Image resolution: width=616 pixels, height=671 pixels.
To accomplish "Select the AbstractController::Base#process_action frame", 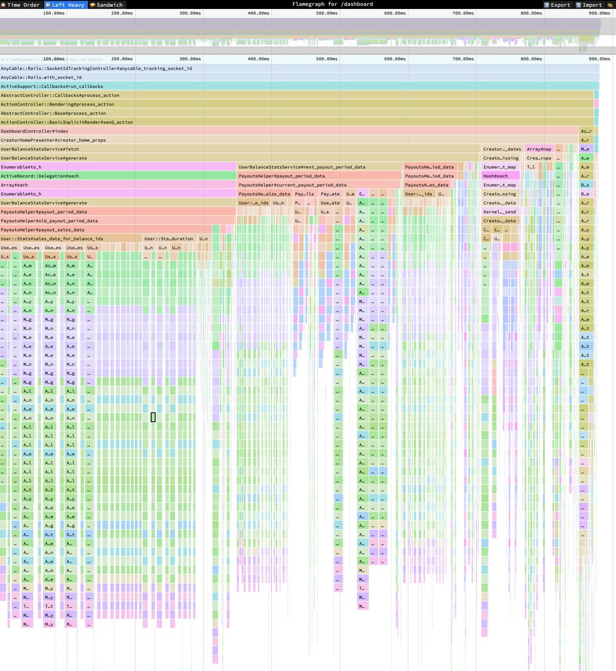I will click(297, 113).
